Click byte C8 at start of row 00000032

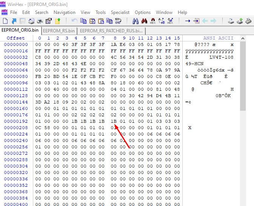(38, 57)
